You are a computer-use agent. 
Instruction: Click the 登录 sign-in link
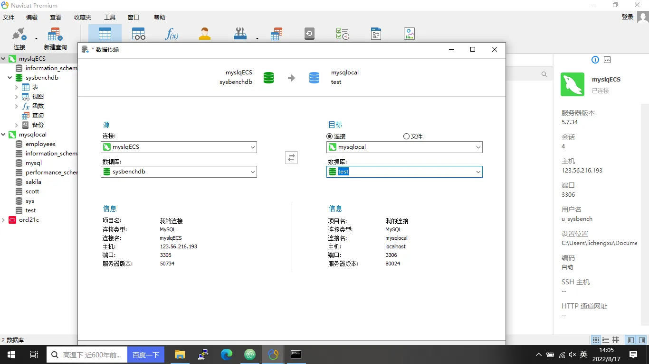628,17
